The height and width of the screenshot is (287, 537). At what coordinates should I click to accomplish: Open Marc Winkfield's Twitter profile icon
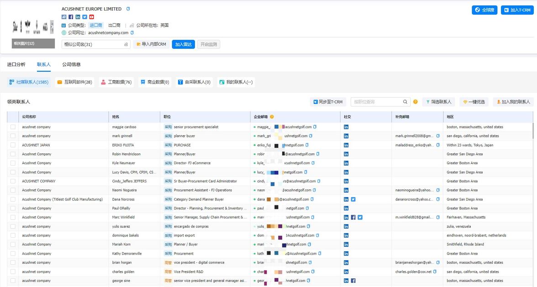click(x=360, y=217)
